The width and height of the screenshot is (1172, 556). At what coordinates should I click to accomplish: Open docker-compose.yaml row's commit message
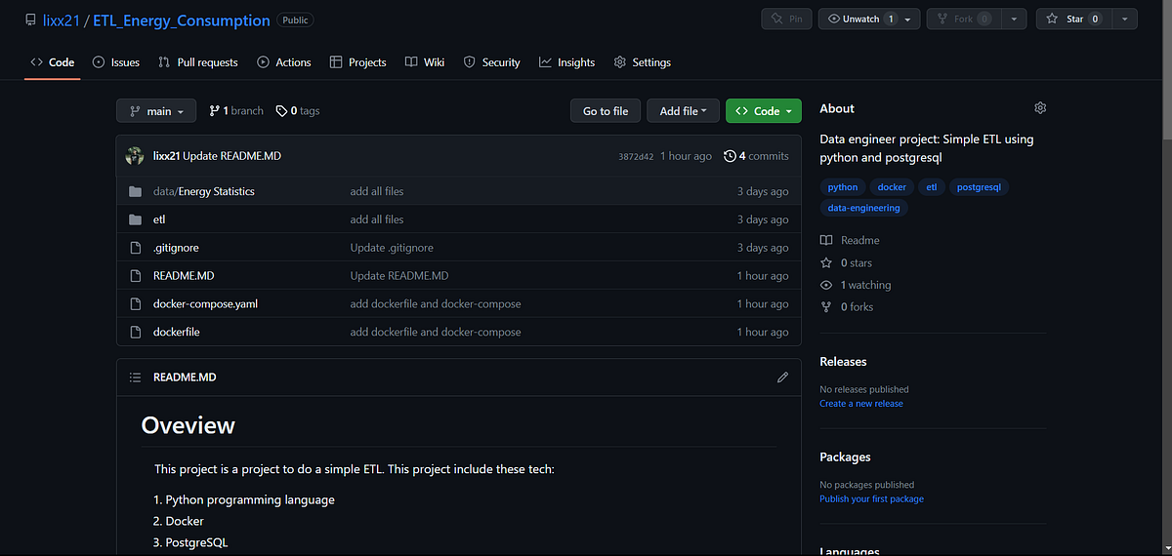click(x=436, y=304)
